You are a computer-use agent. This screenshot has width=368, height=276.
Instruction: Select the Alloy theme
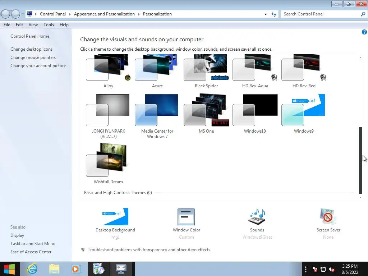(108, 71)
